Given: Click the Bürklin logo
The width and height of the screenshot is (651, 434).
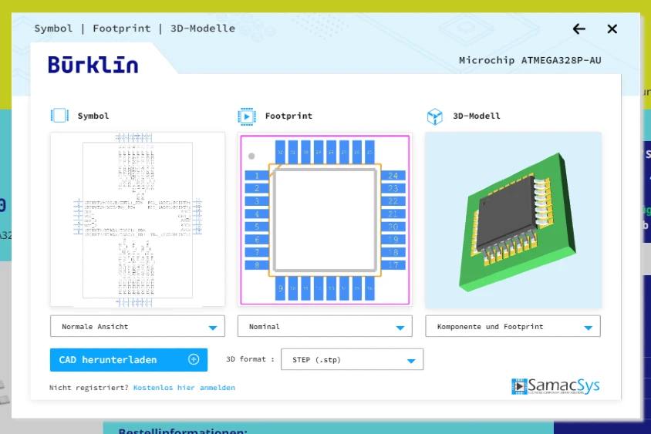Looking at the screenshot, I should (93, 65).
